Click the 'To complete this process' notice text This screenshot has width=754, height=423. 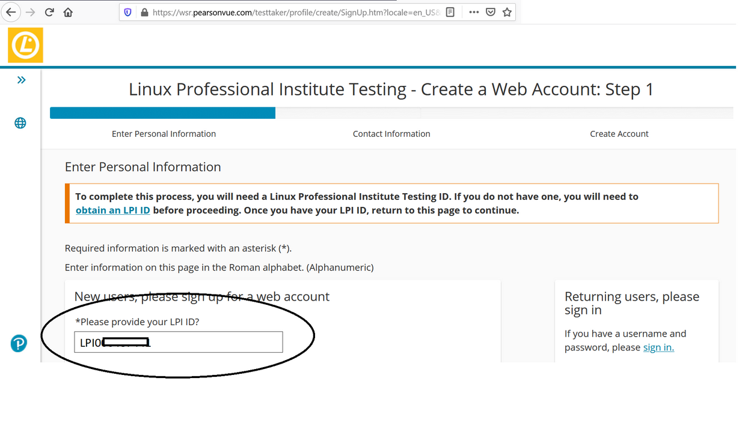tap(357, 203)
